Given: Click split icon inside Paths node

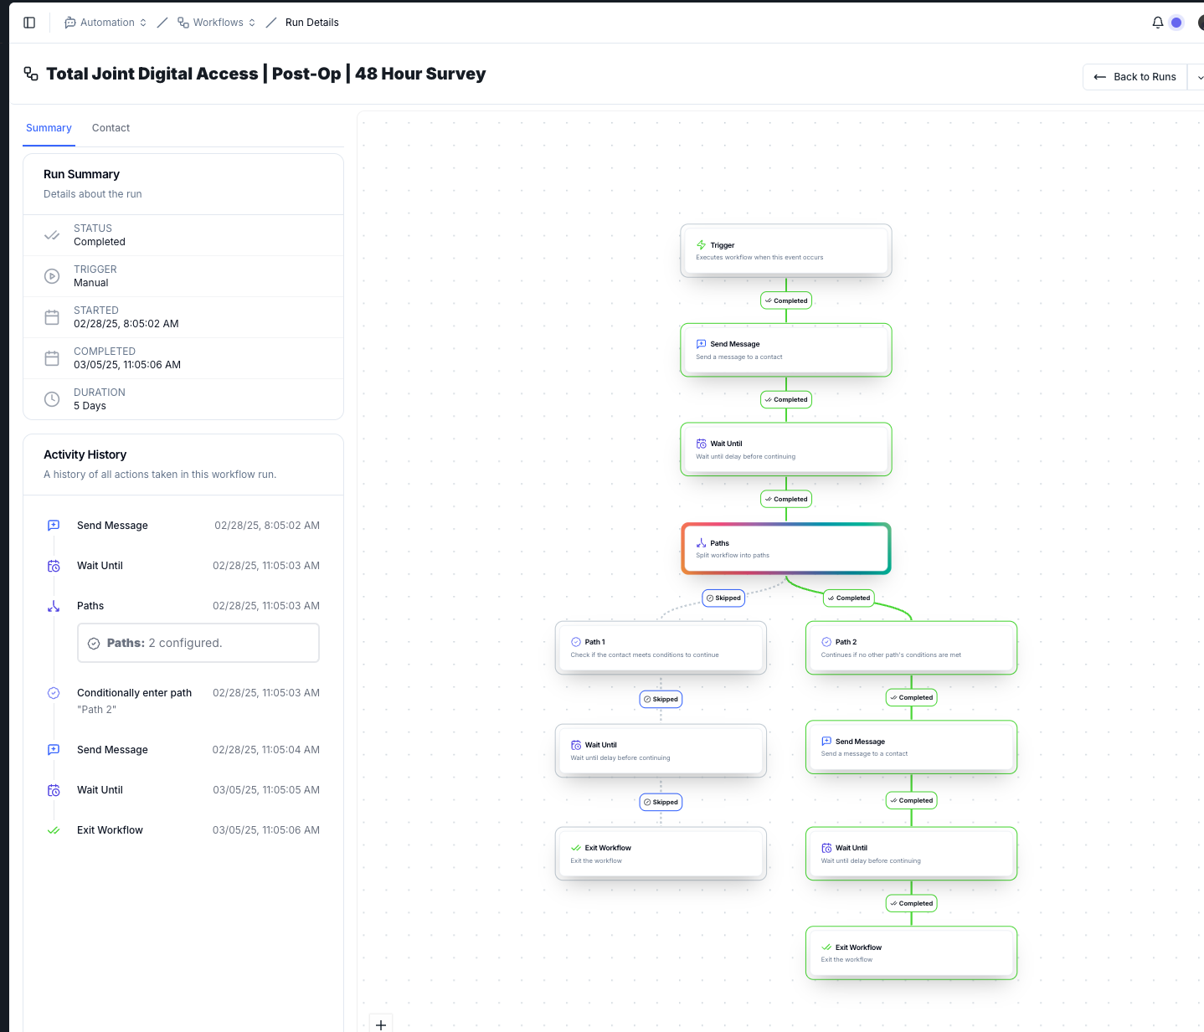Looking at the screenshot, I should coord(702,543).
